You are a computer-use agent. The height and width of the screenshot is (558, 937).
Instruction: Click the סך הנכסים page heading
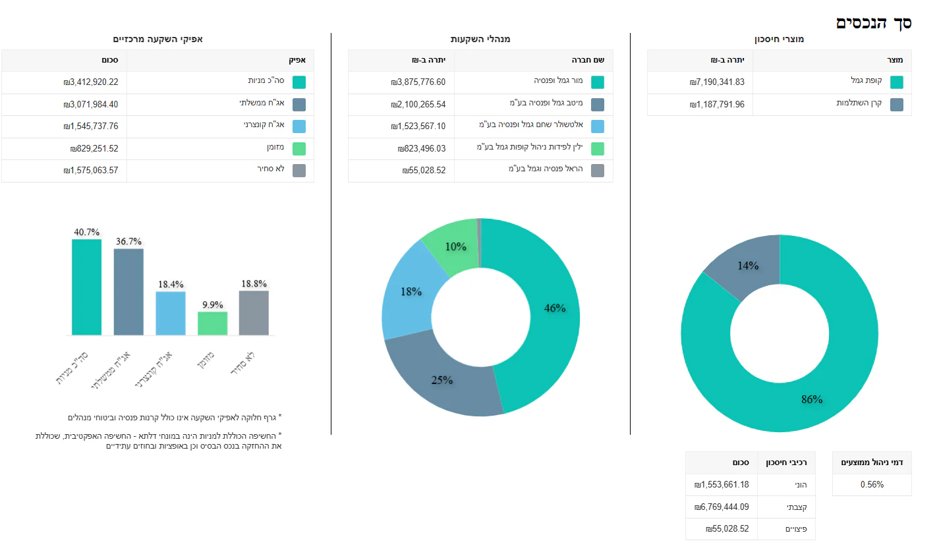[874, 23]
